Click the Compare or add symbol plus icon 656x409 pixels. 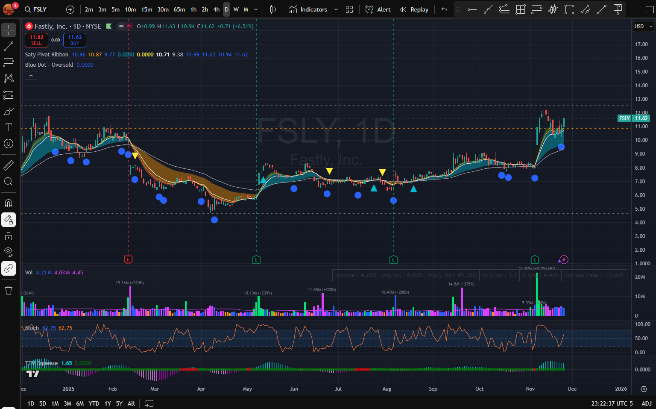pos(70,9)
